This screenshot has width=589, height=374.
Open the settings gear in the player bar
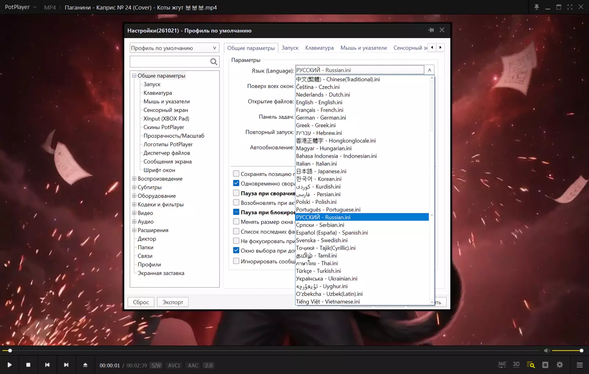pyautogui.click(x=560, y=365)
